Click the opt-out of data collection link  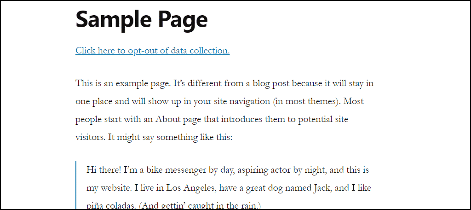pos(153,51)
